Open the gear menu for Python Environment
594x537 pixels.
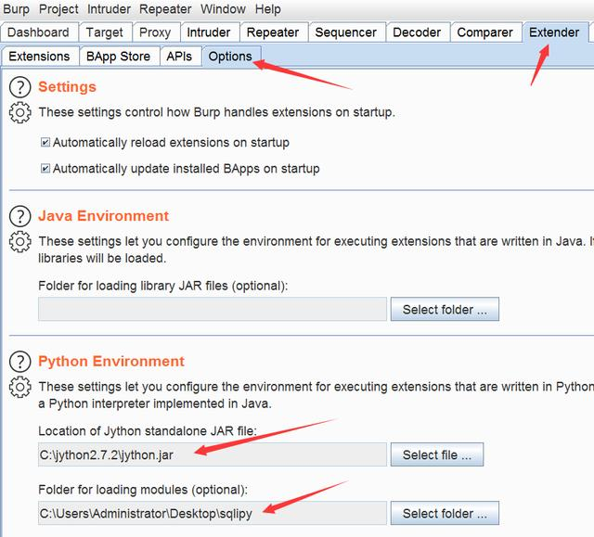(19, 387)
